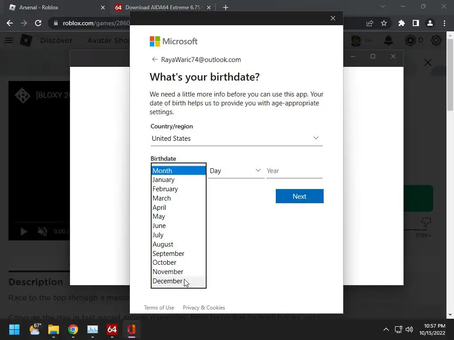Open the network icon in system tray
454x340 pixels.
[399, 329]
